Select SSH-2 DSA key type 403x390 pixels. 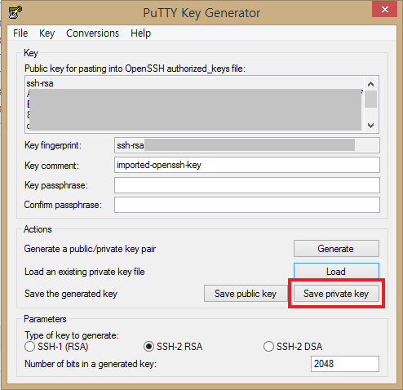(x=293, y=347)
